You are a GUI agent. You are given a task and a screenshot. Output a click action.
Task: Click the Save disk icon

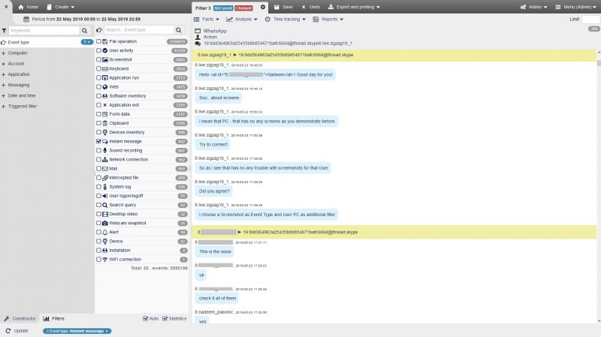click(x=276, y=7)
